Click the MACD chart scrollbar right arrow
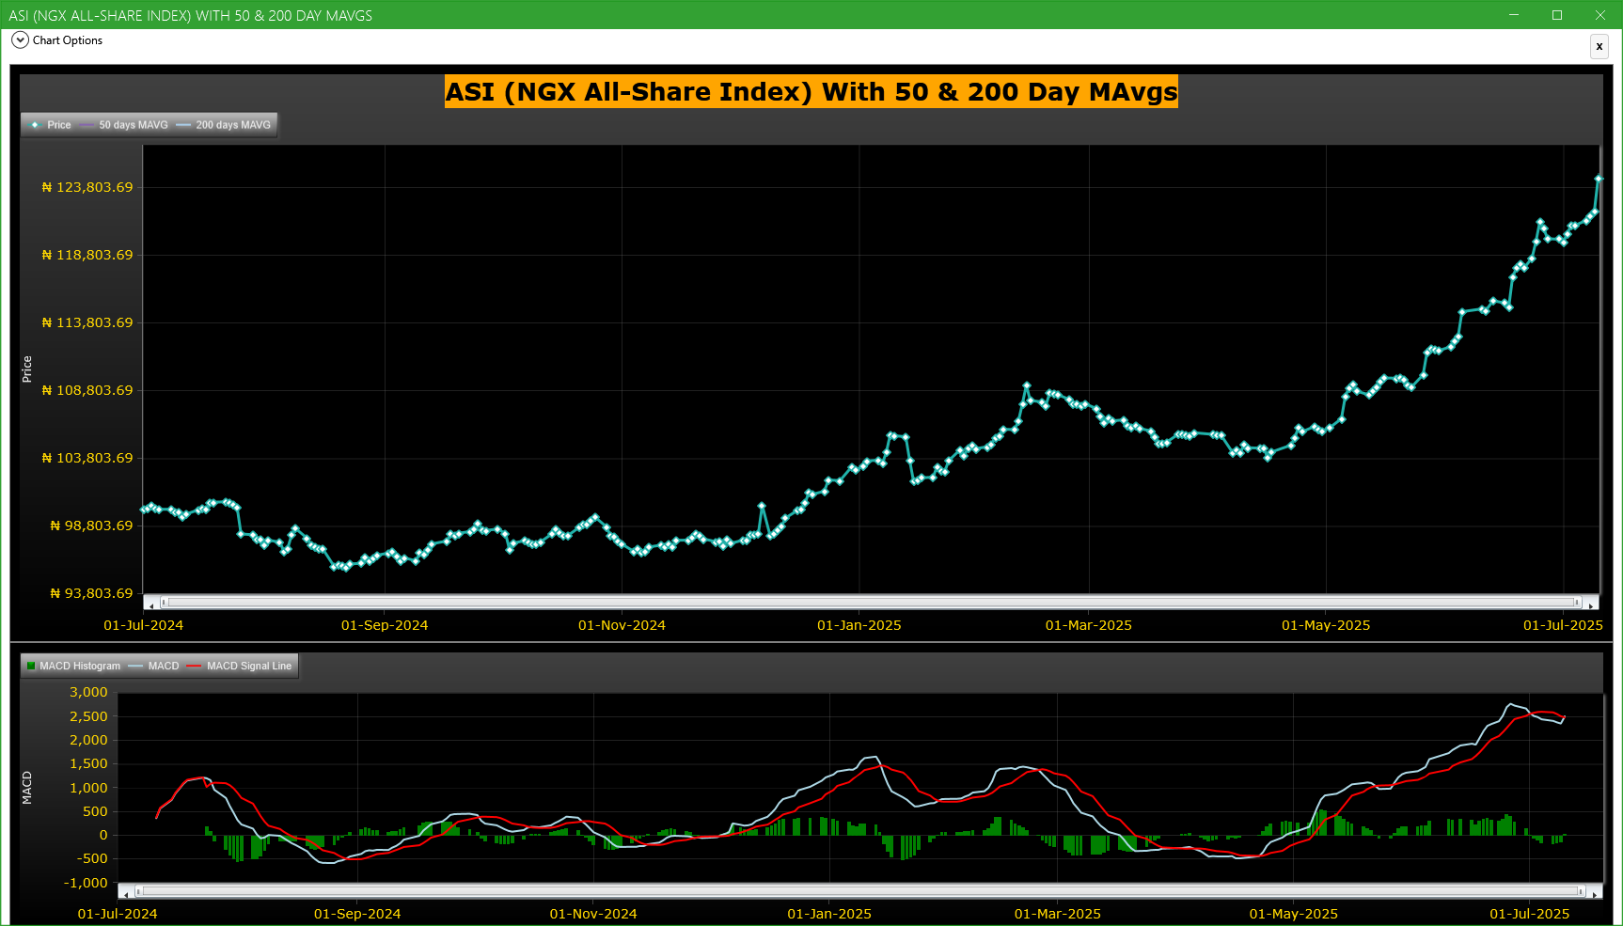This screenshot has height=926, width=1623. pos(1595,891)
